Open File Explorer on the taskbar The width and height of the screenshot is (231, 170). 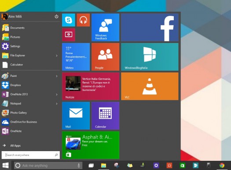[103, 166]
